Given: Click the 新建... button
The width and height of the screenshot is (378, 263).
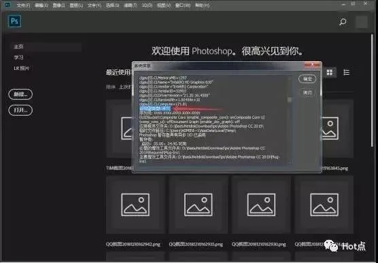Looking at the screenshot, I should point(20,94).
